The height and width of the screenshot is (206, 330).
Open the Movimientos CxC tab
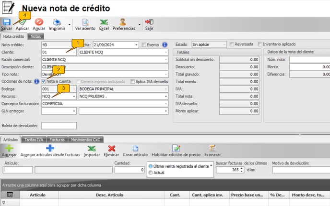click(x=86, y=140)
